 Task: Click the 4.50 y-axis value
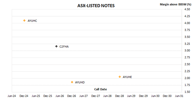coord(187,9)
